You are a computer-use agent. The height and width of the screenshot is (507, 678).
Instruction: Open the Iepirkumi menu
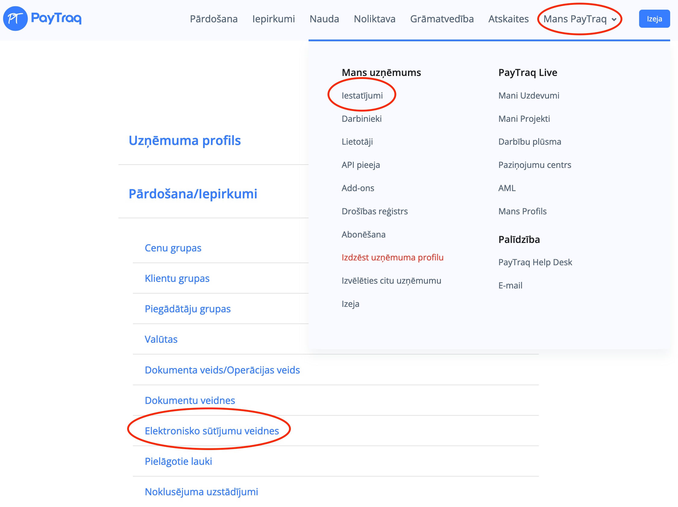pos(273,19)
